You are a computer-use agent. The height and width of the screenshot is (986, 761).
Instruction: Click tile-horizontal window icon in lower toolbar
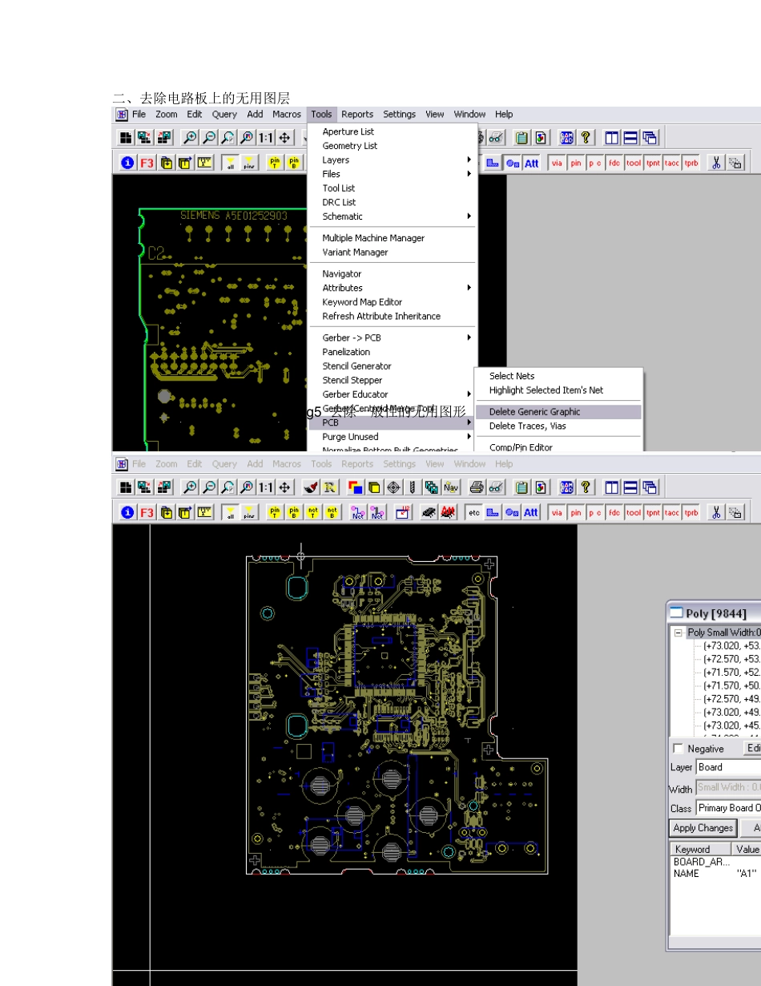point(631,487)
